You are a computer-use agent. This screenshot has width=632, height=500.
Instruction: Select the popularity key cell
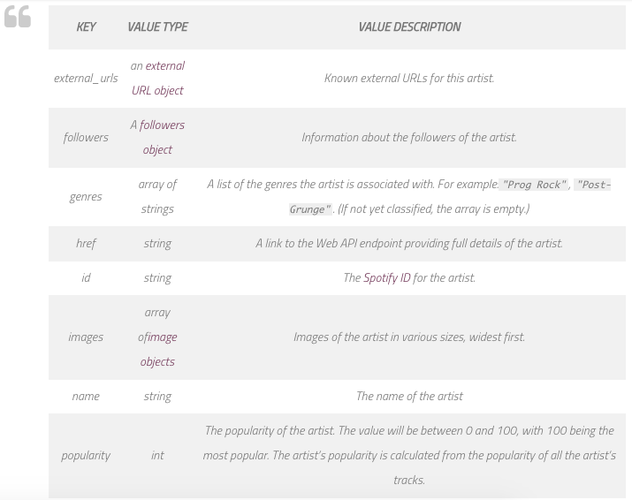click(x=86, y=455)
